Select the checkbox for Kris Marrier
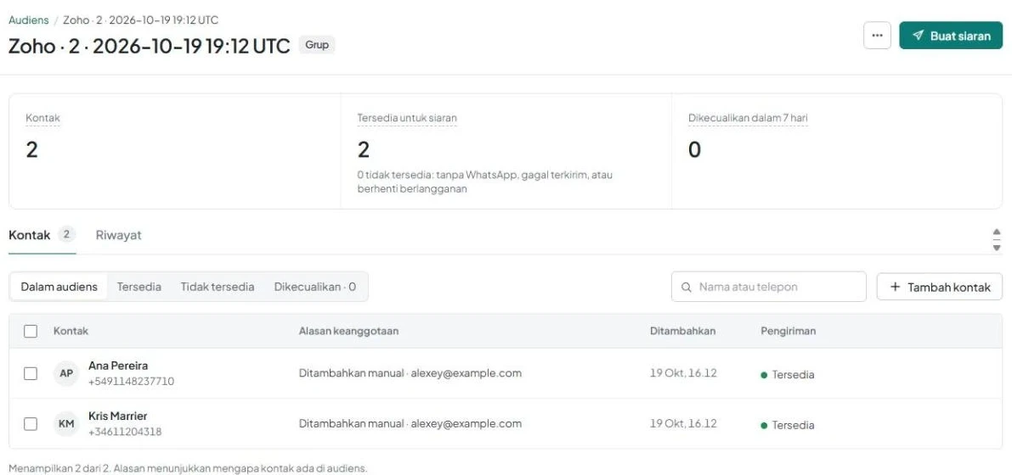The height and width of the screenshot is (475, 1012). (x=31, y=423)
